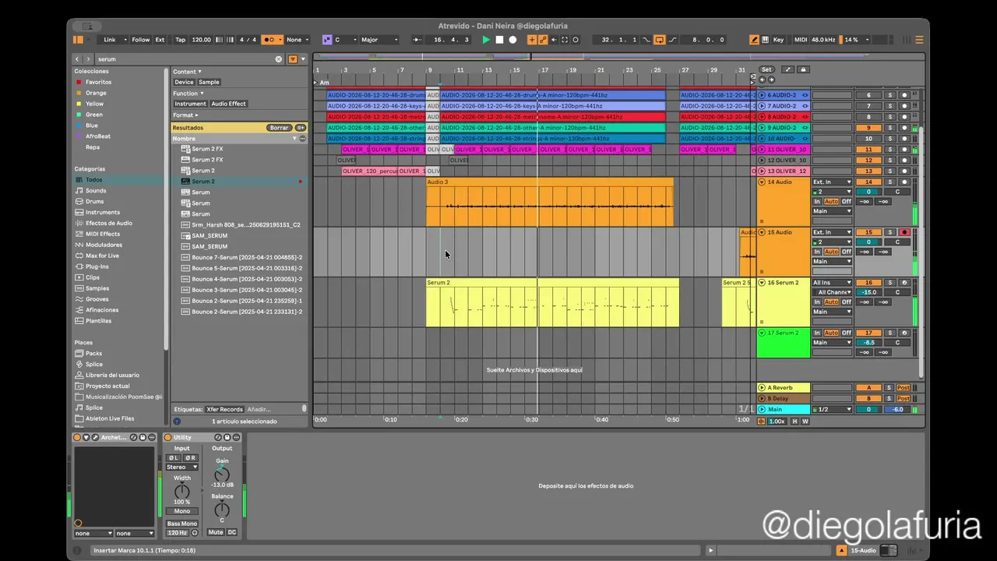
Task: Click the Utility Mute button
Action: (x=216, y=532)
